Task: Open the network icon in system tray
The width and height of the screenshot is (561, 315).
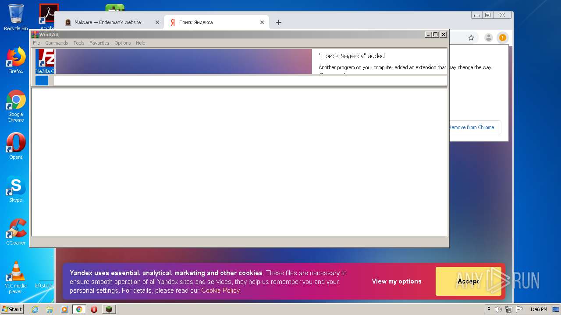Action: click(x=509, y=309)
